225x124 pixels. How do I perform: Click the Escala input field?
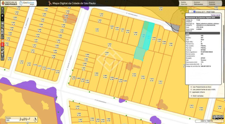[13, 120]
